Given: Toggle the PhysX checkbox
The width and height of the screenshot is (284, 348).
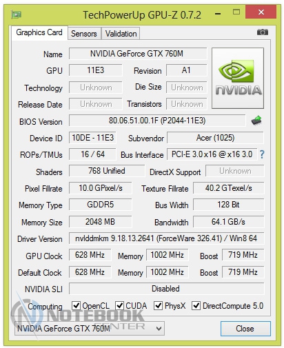Looking at the screenshot, I should tap(158, 305).
